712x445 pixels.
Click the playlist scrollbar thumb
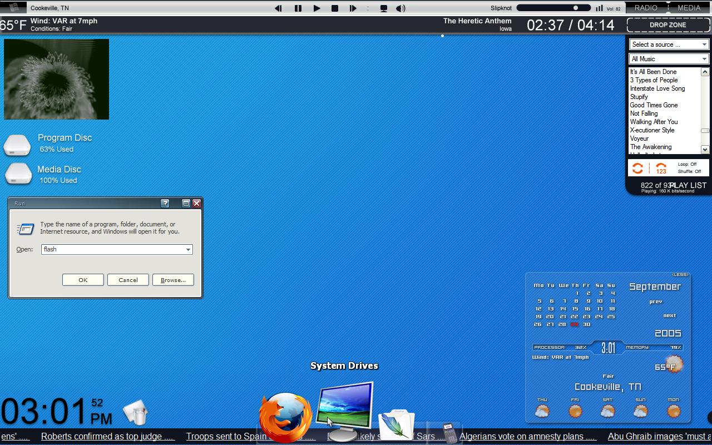pyautogui.click(x=705, y=131)
